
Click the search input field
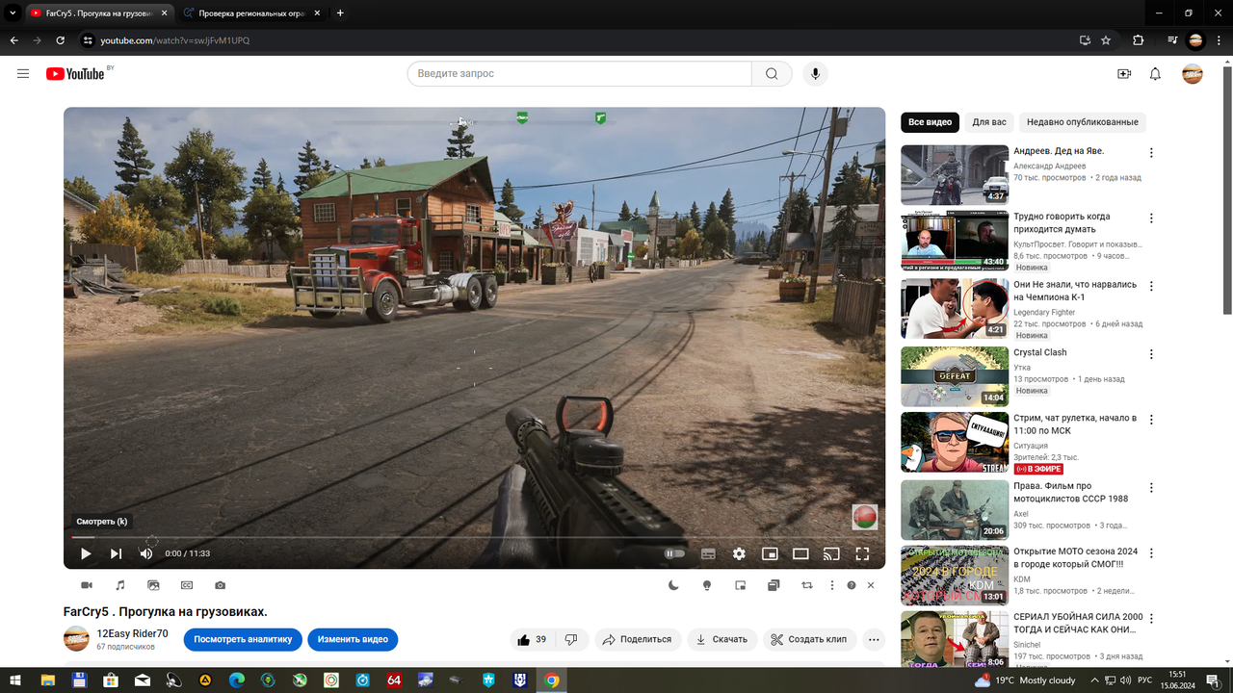pyautogui.click(x=580, y=73)
